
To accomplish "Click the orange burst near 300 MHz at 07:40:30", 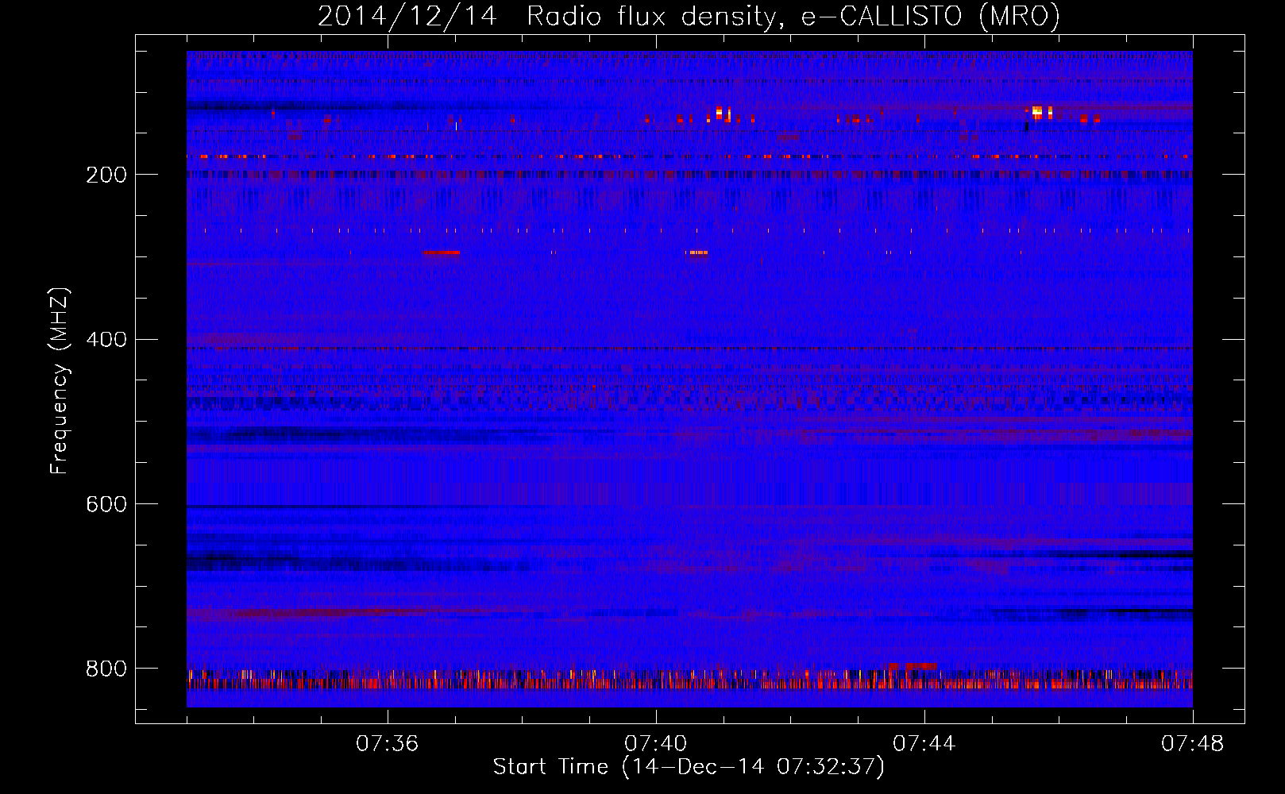I will pos(698,252).
